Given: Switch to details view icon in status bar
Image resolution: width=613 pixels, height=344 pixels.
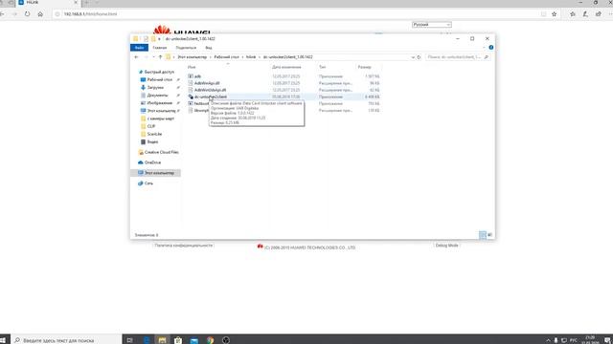Looking at the screenshot, I should 483,235.
